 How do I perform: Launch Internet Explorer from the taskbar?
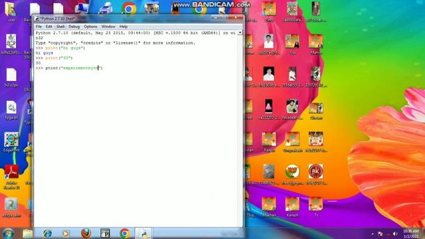click(47, 234)
